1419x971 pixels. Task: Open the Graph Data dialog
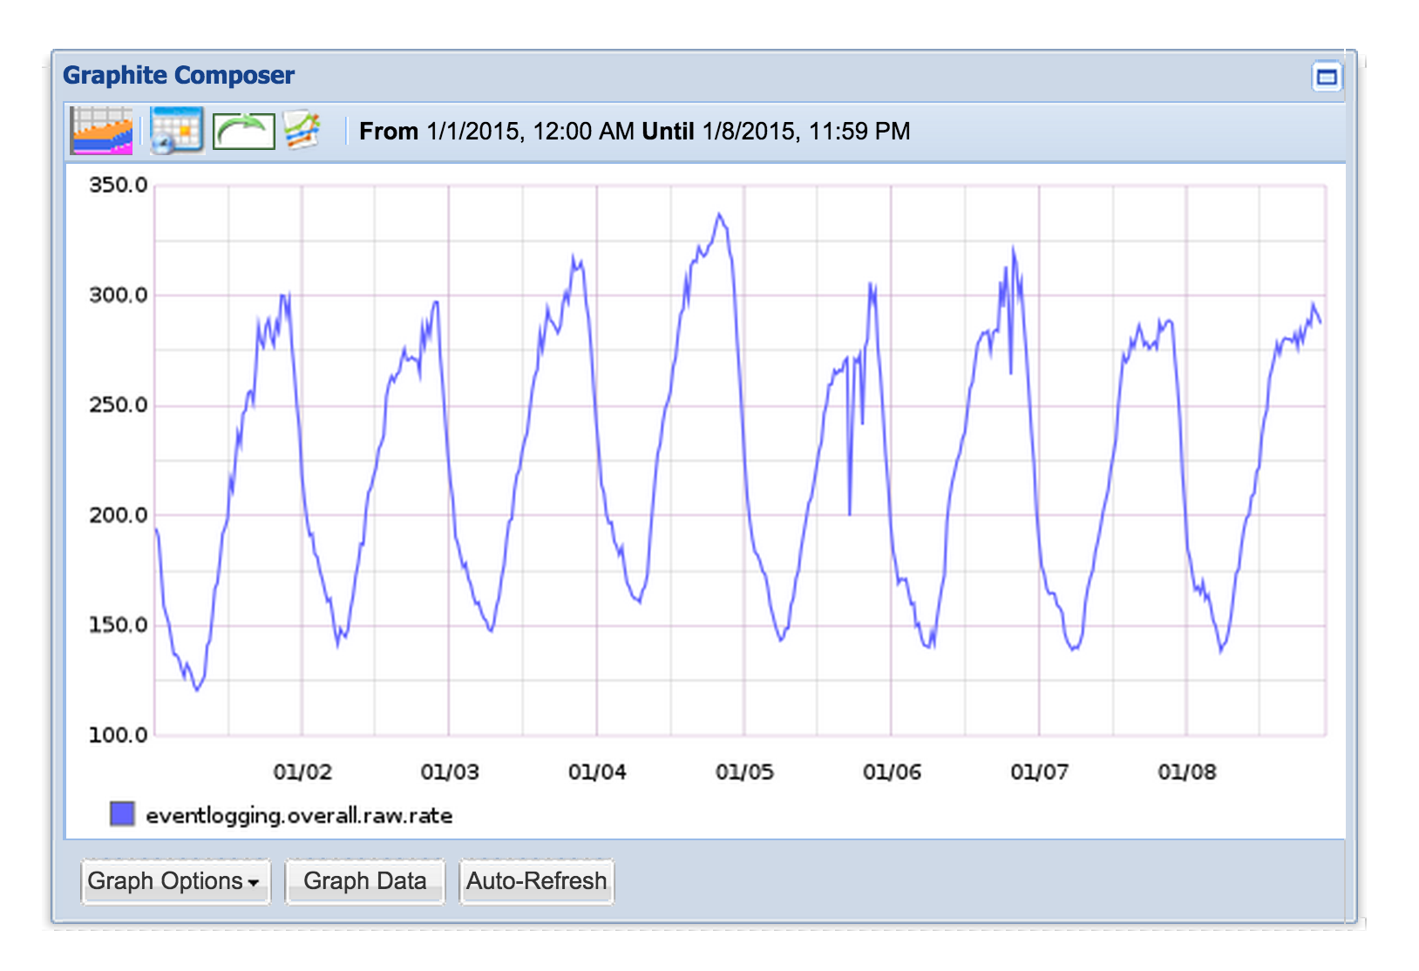pos(364,881)
